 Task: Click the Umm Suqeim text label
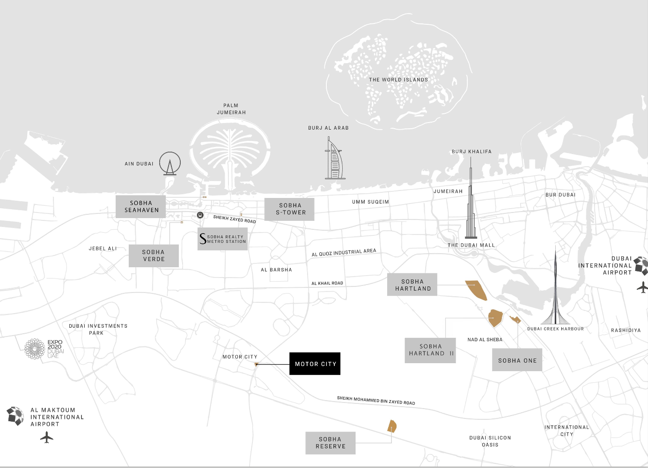370,202
